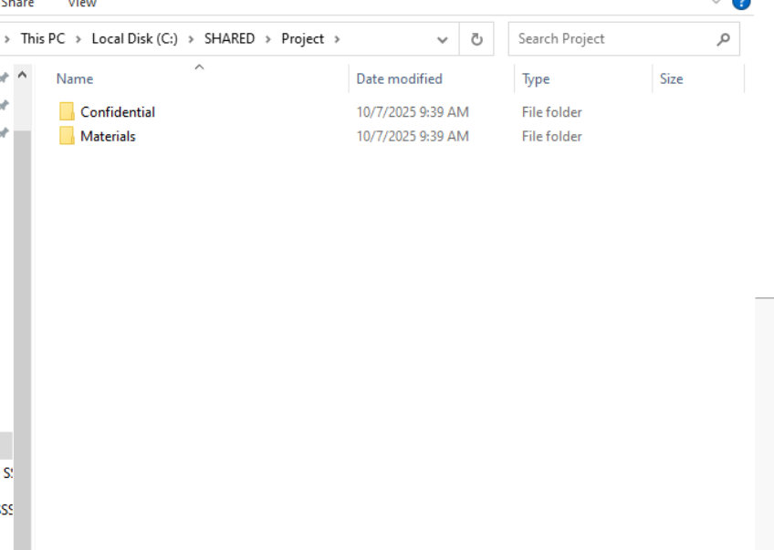Sort by the Type column header

pos(536,79)
